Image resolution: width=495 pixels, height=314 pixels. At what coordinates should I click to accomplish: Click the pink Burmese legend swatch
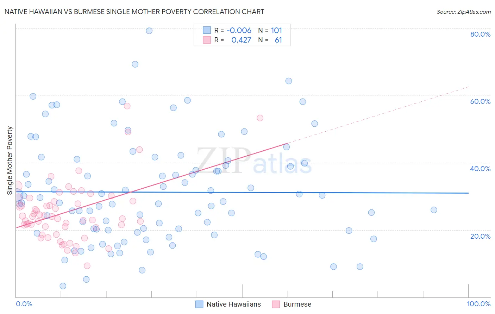coord(276,304)
